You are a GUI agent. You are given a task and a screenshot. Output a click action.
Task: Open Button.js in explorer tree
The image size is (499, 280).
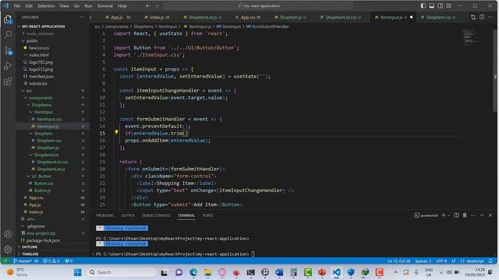(42, 191)
